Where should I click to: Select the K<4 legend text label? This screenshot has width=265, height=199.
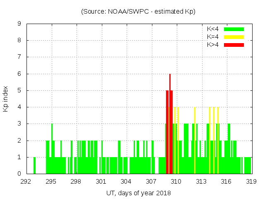pyautogui.click(x=214, y=29)
